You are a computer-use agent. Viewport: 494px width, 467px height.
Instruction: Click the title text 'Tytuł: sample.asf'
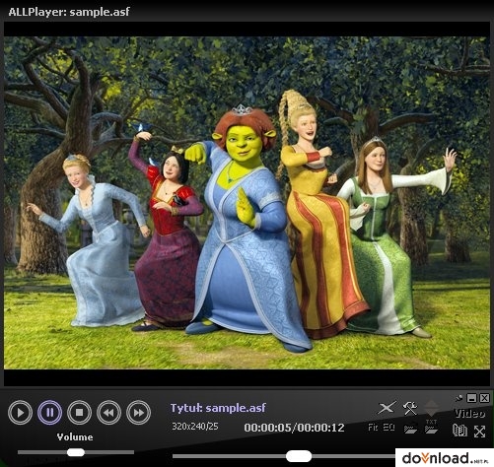[218, 408]
